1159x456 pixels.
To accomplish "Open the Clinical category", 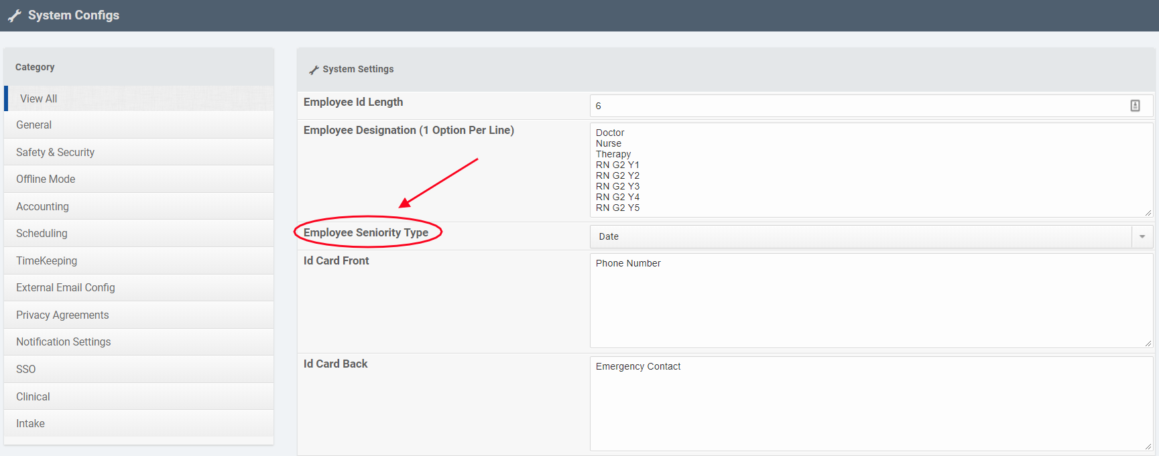I will point(33,397).
